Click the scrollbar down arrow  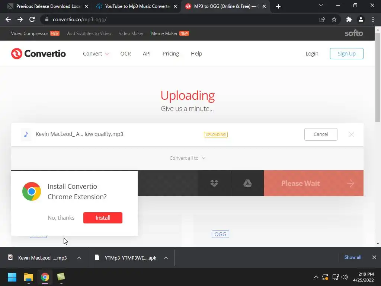coord(378,244)
